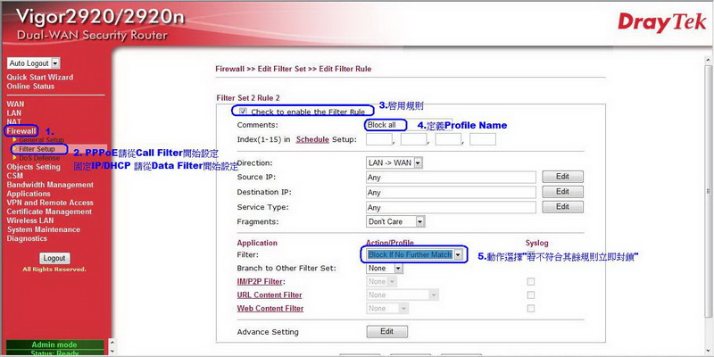The width and height of the screenshot is (714, 357).
Task: Open Quick Start Wizard
Action: click(39, 77)
